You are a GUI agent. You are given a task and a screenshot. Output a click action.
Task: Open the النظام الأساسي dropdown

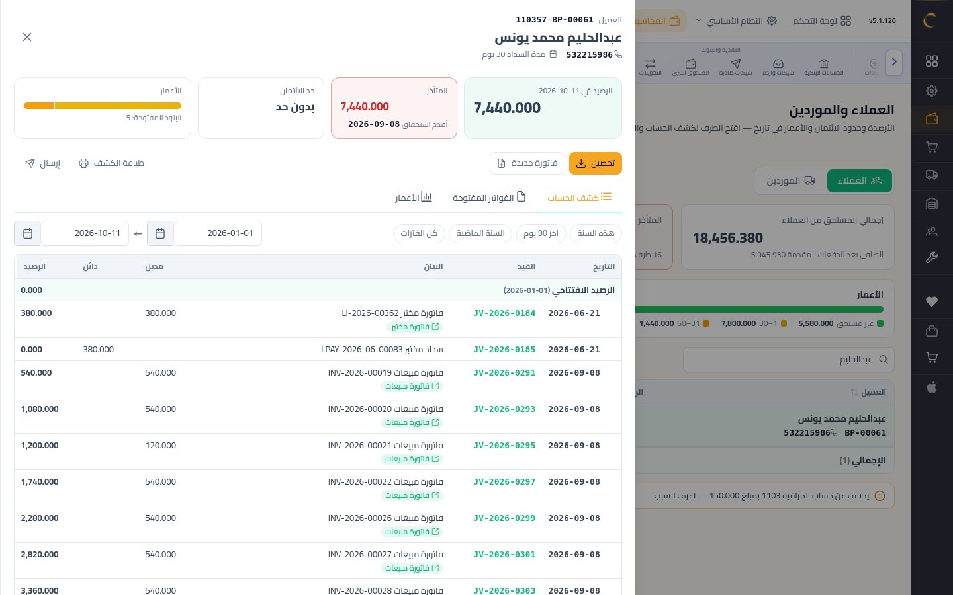click(735, 21)
